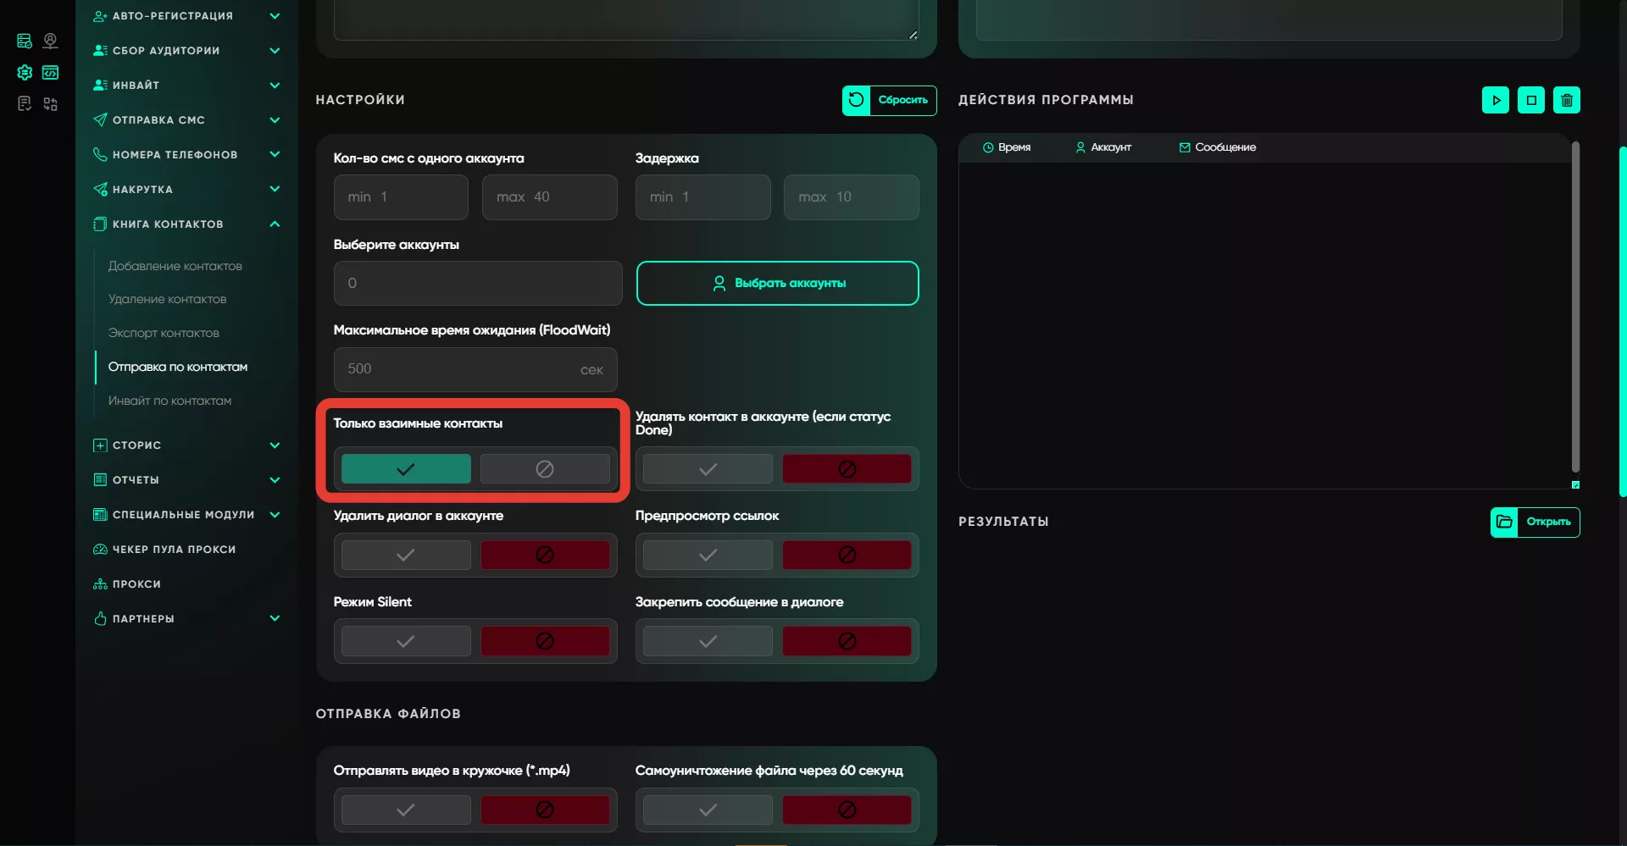Click the stop square icon in Program Actions
This screenshot has width=1627, height=846.
tap(1530, 100)
